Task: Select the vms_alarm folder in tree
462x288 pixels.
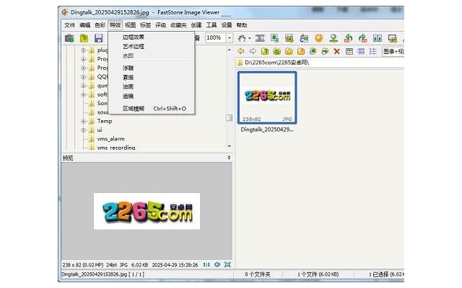Action: pyautogui.click(x=110, y=139)
